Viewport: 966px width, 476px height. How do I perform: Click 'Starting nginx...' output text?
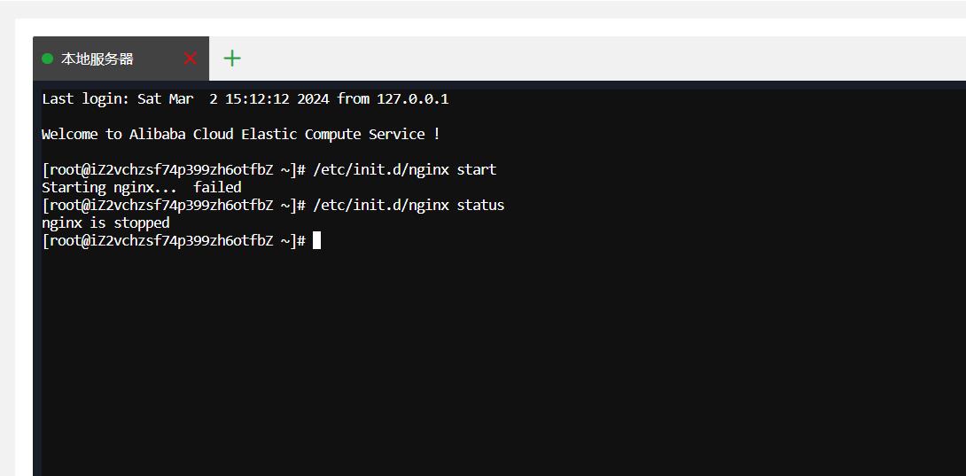[x=109, y=187]
